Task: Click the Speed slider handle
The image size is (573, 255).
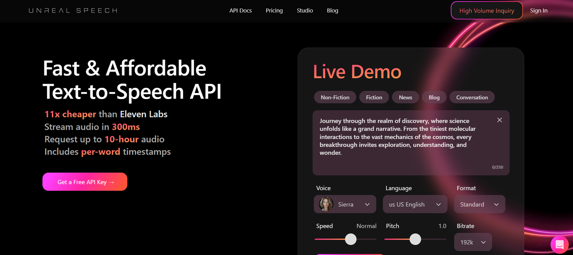Action: (351, 239)
